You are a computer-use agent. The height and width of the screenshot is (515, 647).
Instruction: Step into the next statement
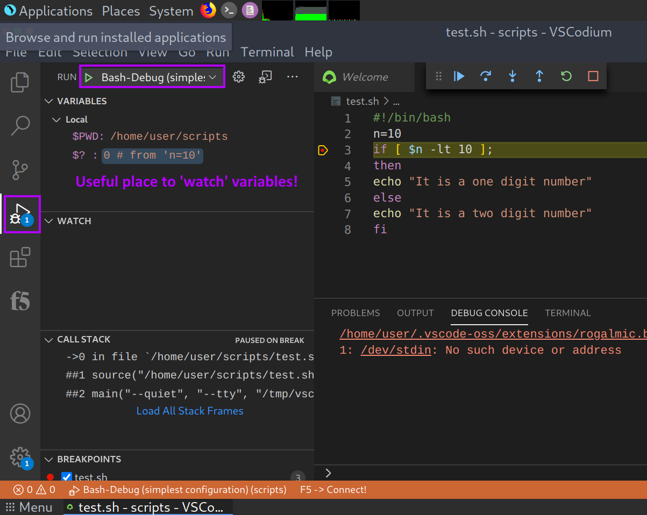512,76
